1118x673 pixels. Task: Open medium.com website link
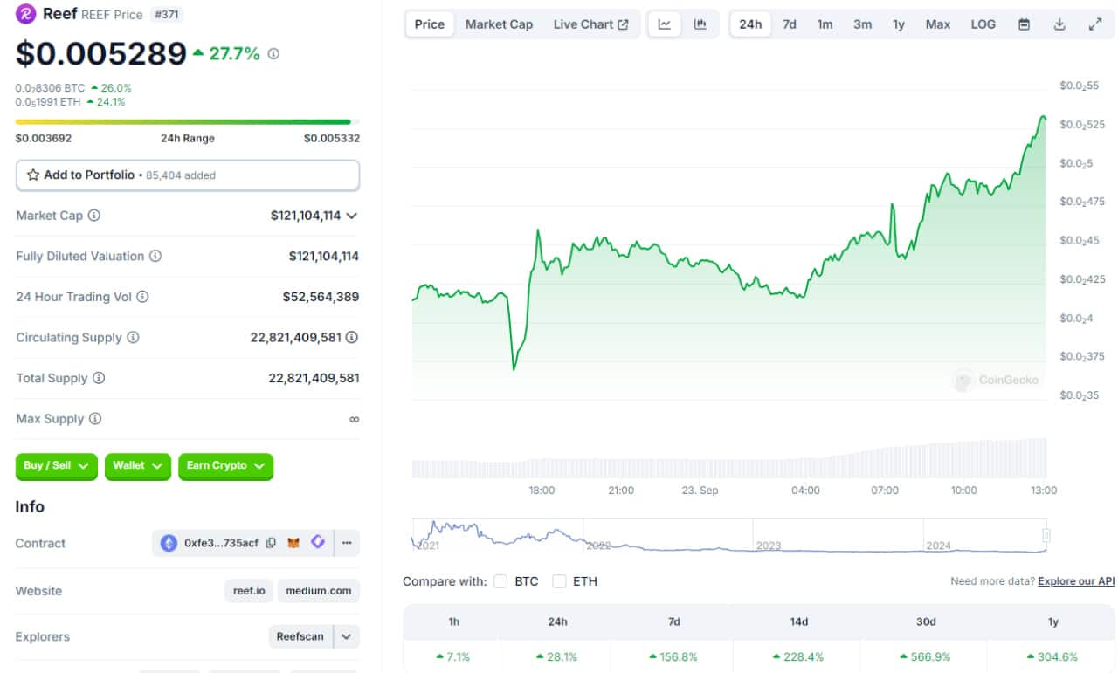tap(319, 590)
